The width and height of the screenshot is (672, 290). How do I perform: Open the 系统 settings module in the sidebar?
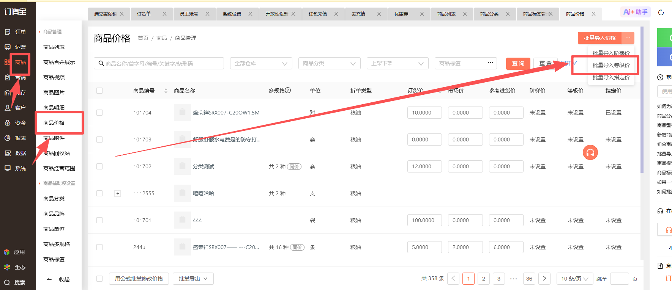tap(15, 168)
